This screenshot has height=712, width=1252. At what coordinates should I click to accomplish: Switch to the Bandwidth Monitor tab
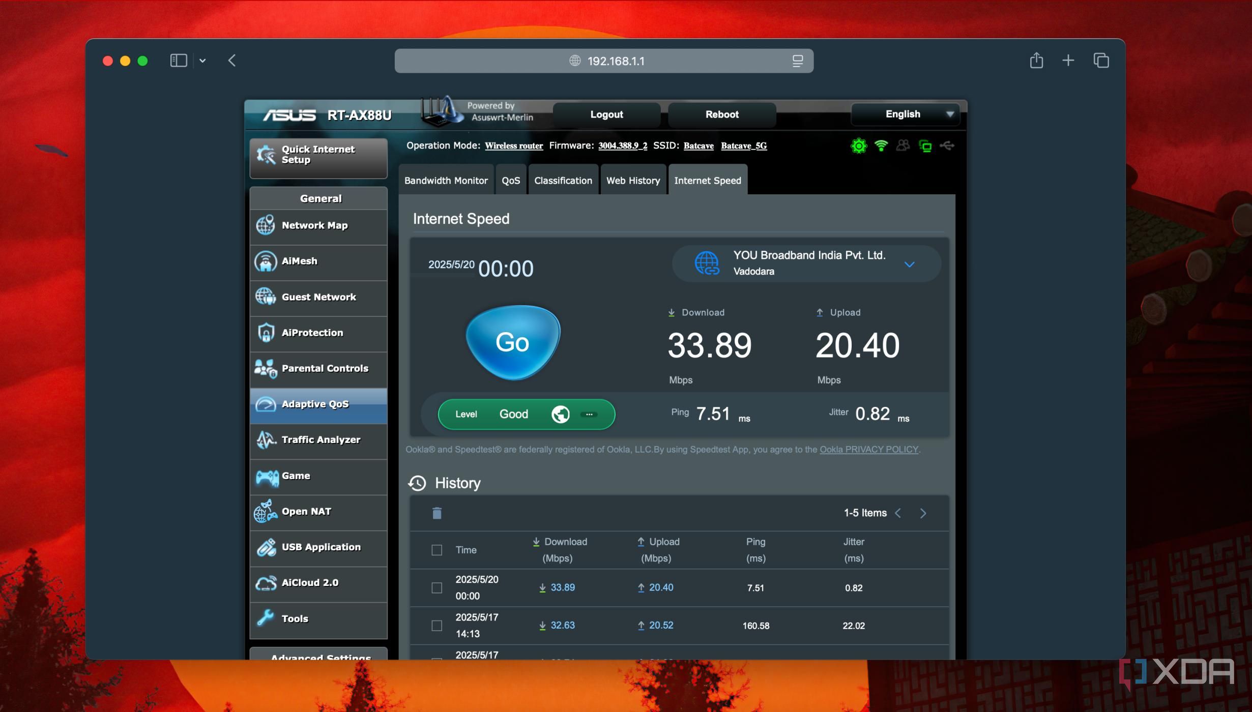[446, 181]
